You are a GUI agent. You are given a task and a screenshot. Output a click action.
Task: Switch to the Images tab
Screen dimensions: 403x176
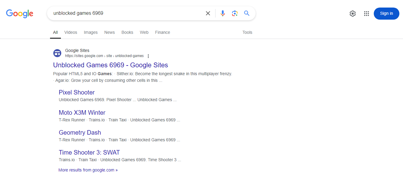pos(91,32)
